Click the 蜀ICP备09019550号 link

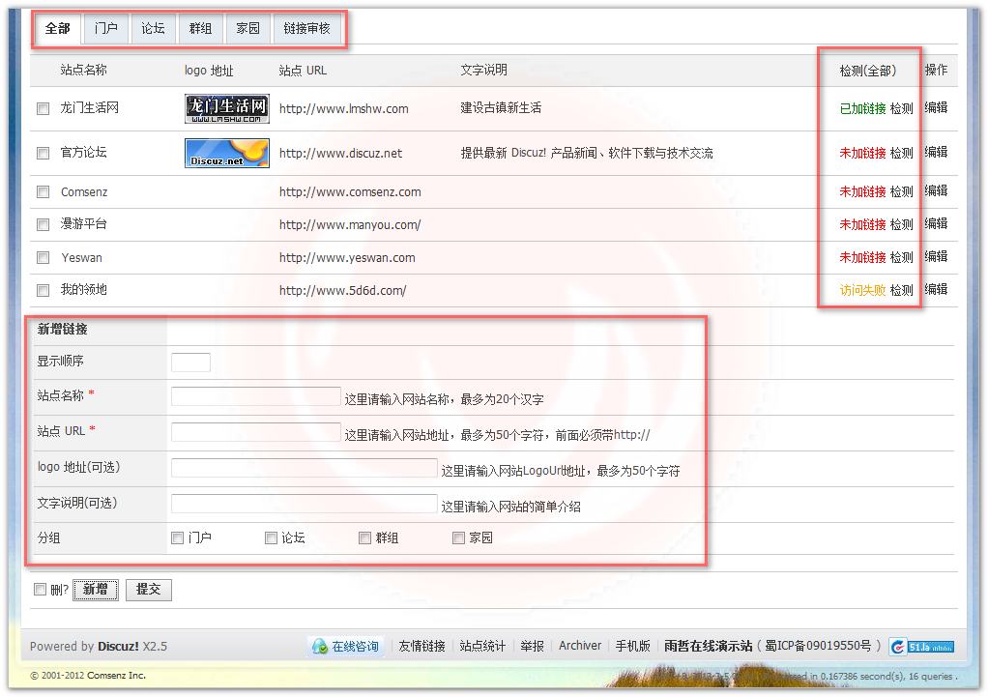[x=818, y=646]
